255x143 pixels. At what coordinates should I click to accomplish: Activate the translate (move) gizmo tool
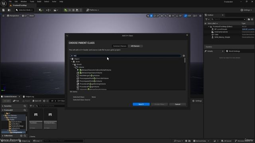[x=151, y=16]
